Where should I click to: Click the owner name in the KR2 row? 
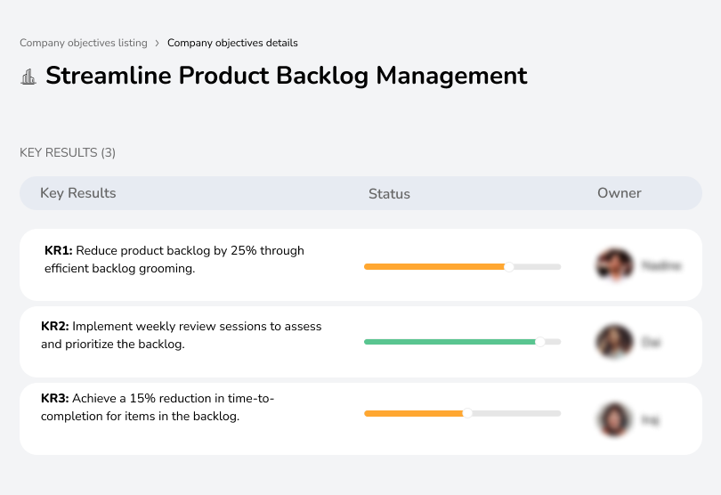(x=651, y=342)
